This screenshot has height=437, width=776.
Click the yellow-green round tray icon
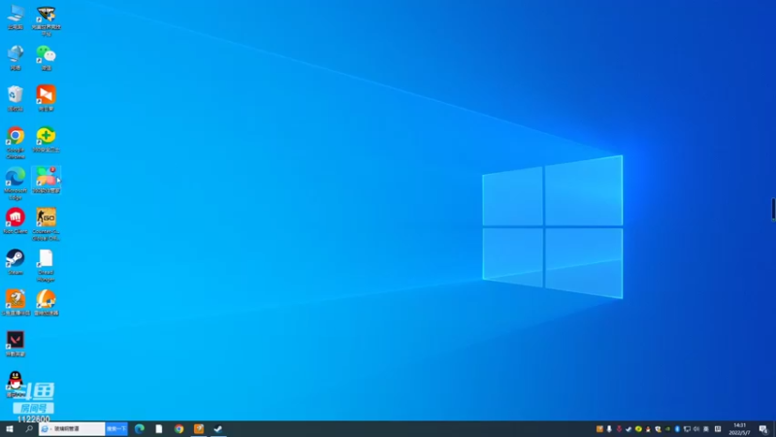[638, 429]
